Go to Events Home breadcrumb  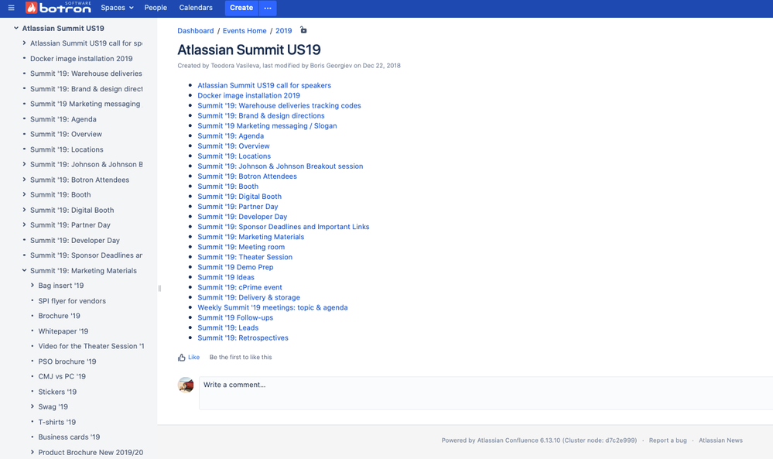tap(245, 30)
